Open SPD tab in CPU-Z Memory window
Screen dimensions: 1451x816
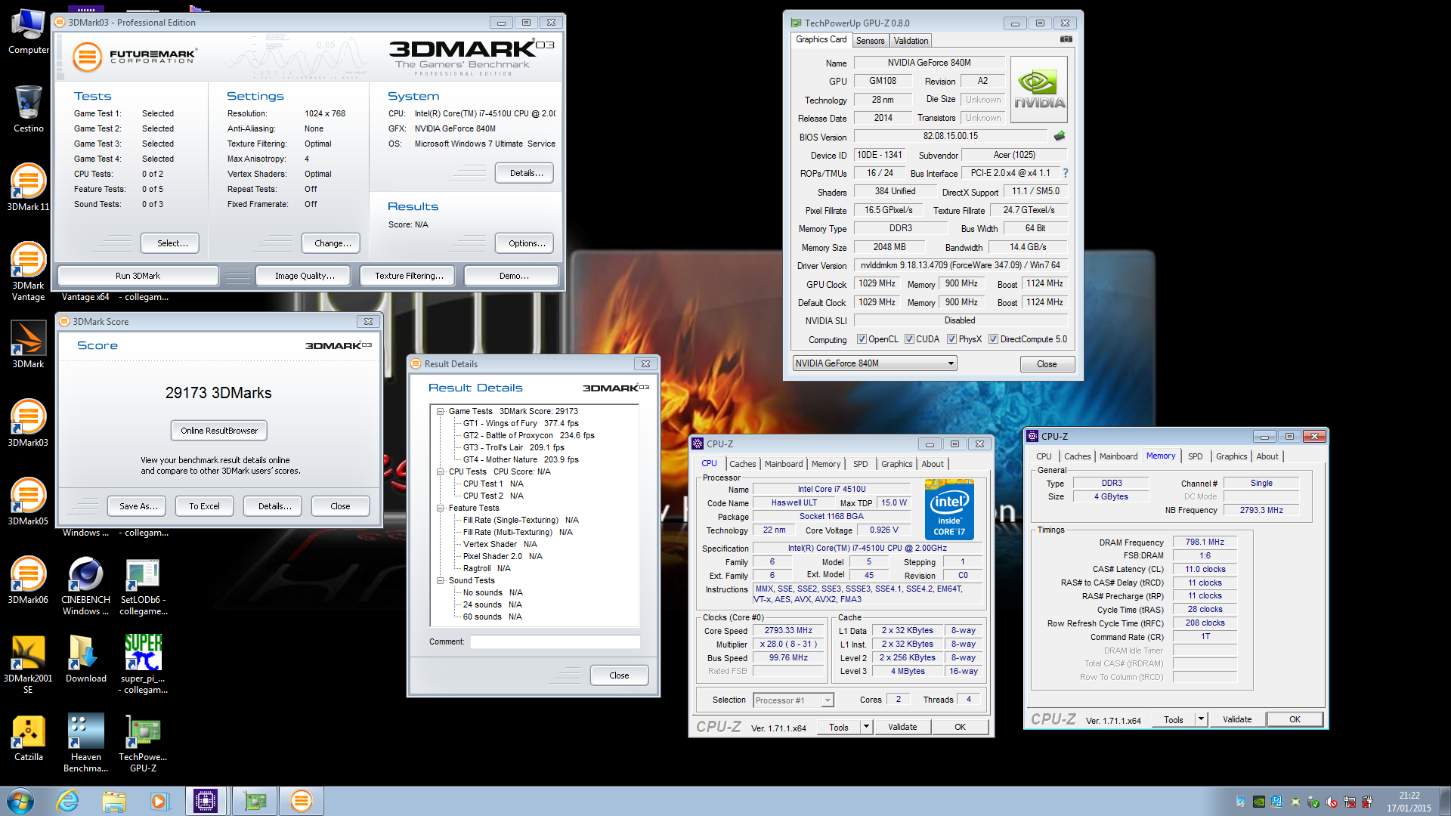1195,456
